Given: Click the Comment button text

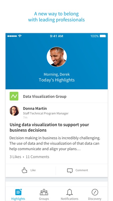Looking at the screenshot, I should 82,170.
